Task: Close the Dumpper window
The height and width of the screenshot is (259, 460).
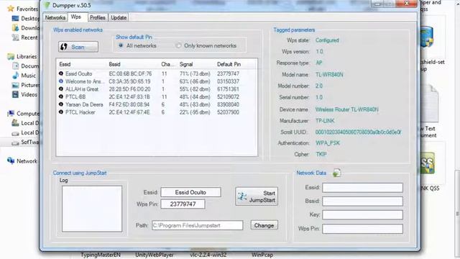Action: click(x=406, y=4)
